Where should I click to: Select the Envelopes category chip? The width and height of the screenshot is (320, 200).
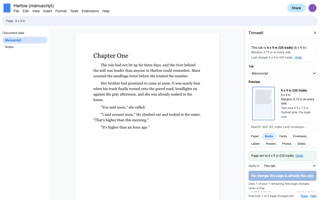pos(300,136)
